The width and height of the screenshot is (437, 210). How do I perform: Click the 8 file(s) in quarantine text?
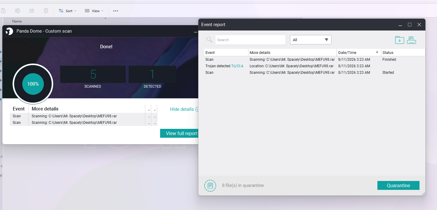coord(243,185)
